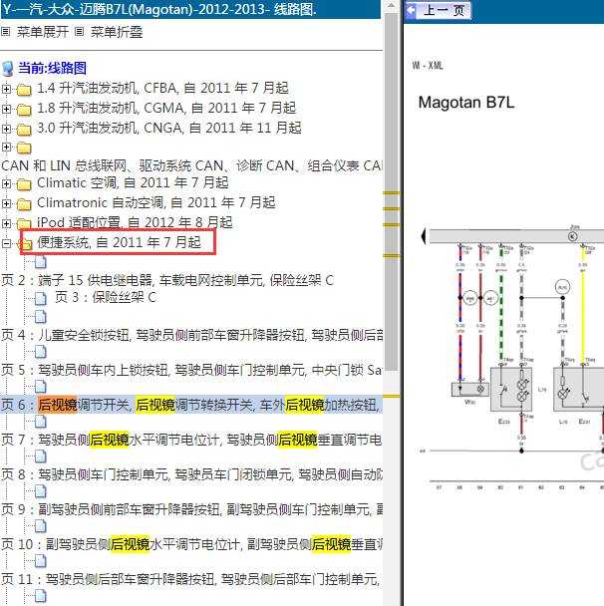Click page icon above 页 9 entry

click(x=41, y=491)
